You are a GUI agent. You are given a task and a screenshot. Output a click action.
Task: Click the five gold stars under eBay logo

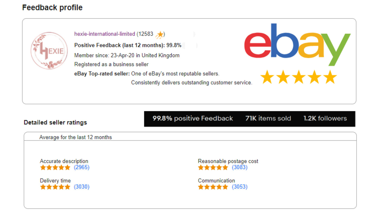click(299, 77)
